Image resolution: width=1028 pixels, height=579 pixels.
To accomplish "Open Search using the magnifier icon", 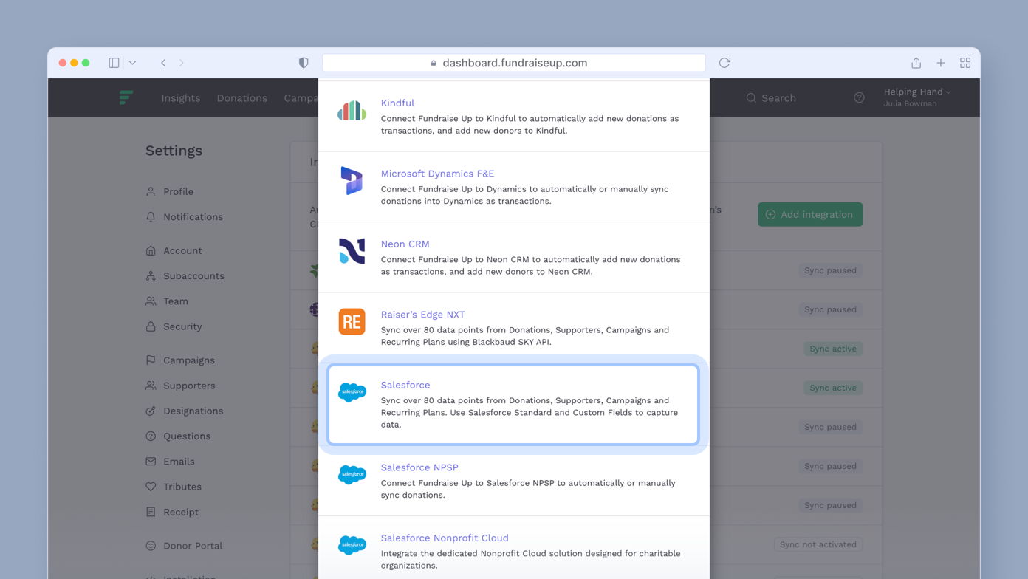I will coord(750,97).
